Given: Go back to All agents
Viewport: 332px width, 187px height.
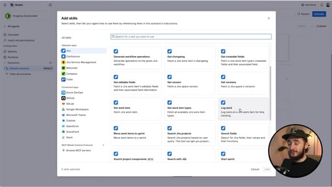Looking at the screenshot, I should click(x=12, y=26).
